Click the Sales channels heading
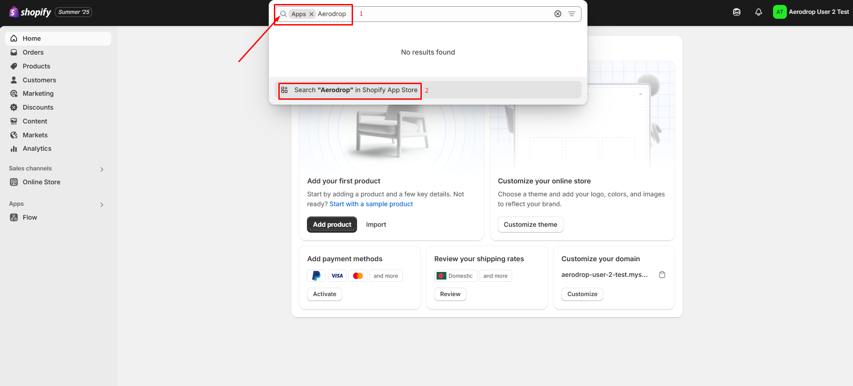Screen dimensions: 853x386 click(30, 169)
